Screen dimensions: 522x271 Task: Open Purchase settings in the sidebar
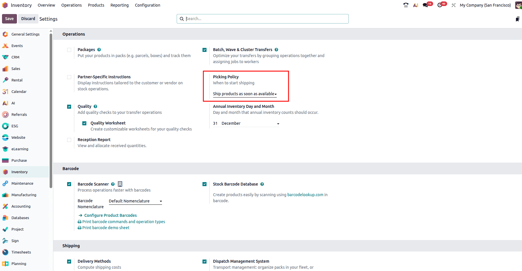pos(24,160)
